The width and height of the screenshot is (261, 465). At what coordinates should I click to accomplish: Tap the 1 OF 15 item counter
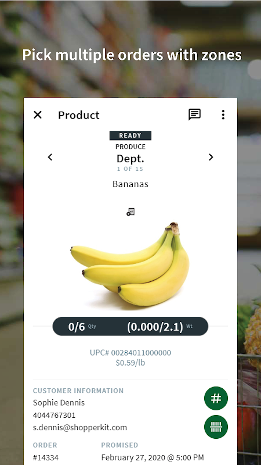(130, 169)
